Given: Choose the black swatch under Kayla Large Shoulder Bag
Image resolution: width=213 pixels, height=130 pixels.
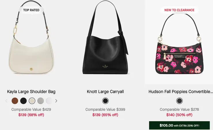Looking at the screenshot, I should pos(23,101).
